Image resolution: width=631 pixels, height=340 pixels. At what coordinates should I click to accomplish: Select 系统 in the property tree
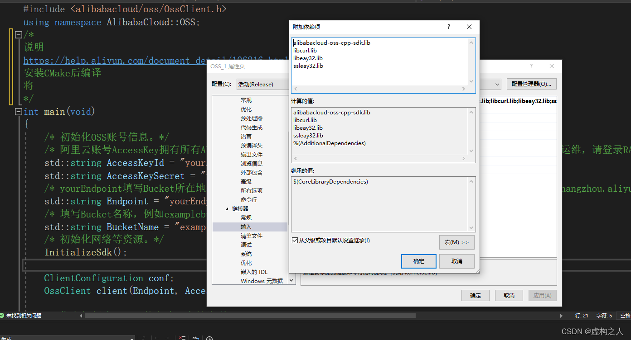coord(246,254)
